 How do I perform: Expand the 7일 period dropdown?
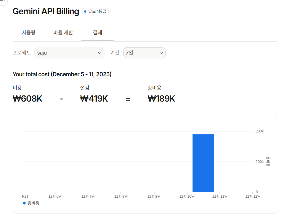144,53
